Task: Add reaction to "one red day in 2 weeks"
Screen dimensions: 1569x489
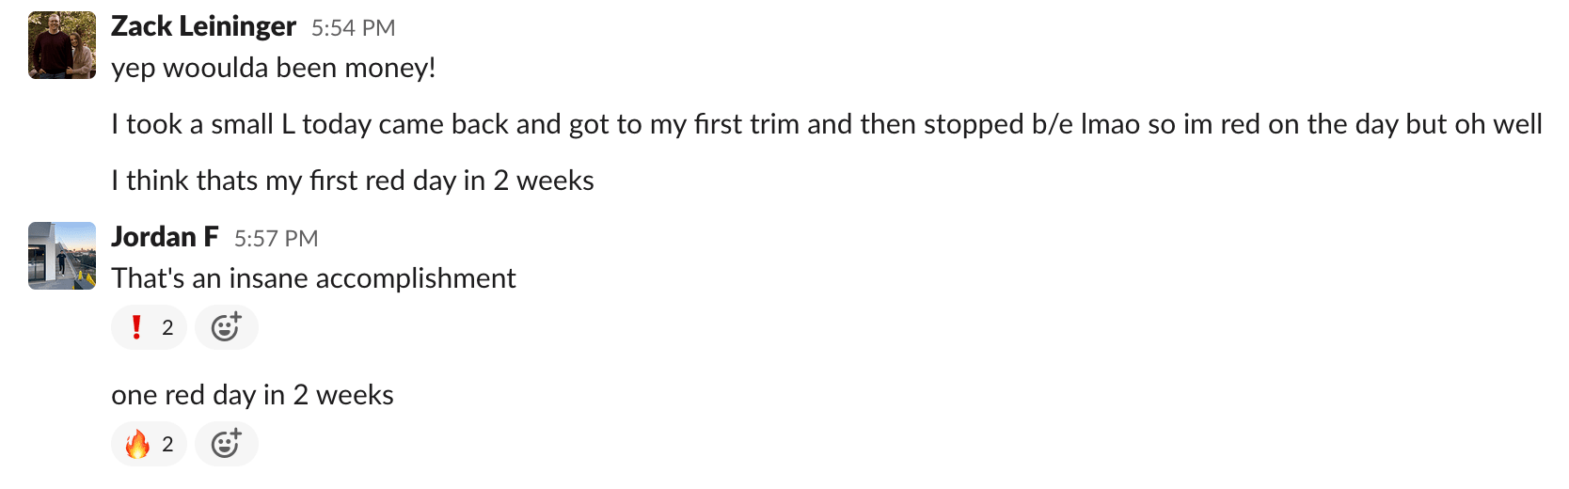Action: click(x=226, y=444)
